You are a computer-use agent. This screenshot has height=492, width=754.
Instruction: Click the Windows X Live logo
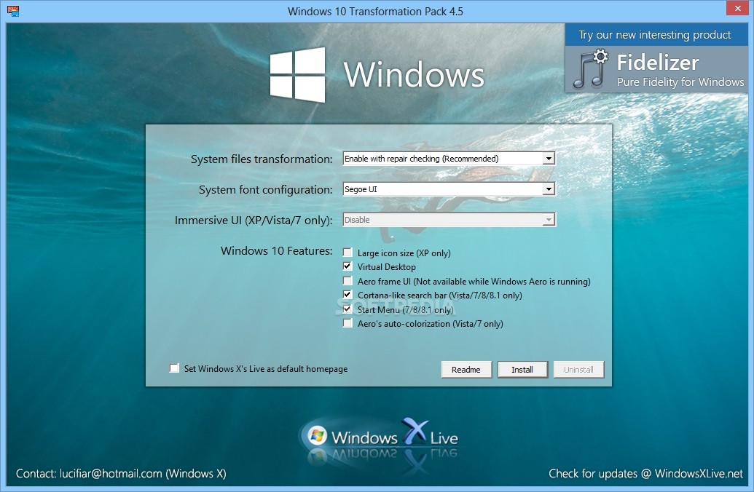pyautogui.click(x=384, y=435)
